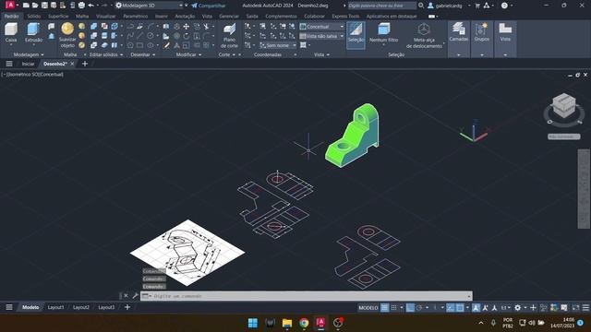Expand the Editar sólidos panel title

(106, 54)
